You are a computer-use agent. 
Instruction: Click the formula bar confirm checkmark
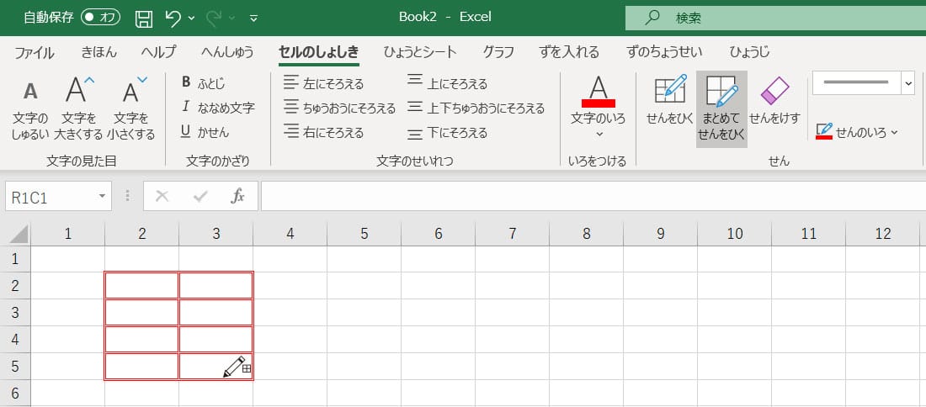(x=201, y=197)
